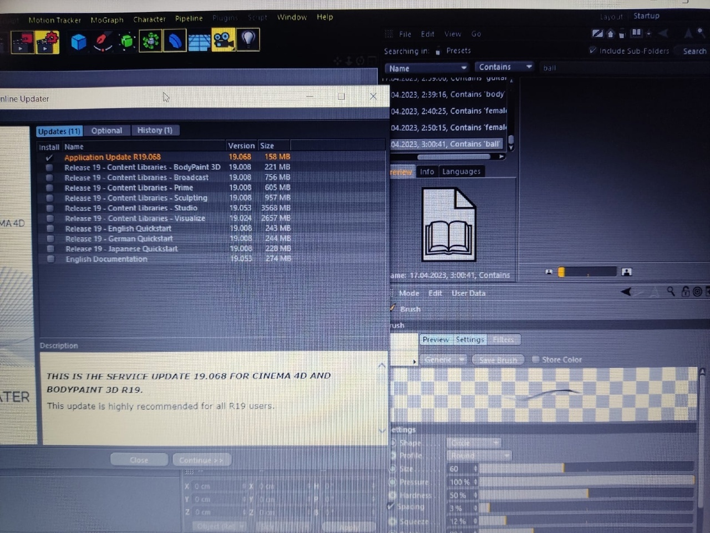Click the Close button in Online Updater

(139, 460)
